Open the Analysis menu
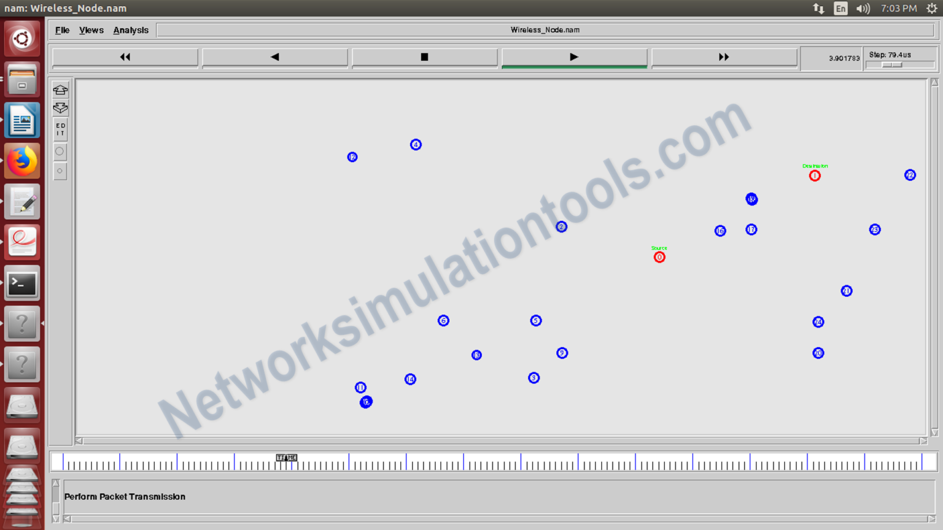 pyautogui.click(x=131, y=29)
